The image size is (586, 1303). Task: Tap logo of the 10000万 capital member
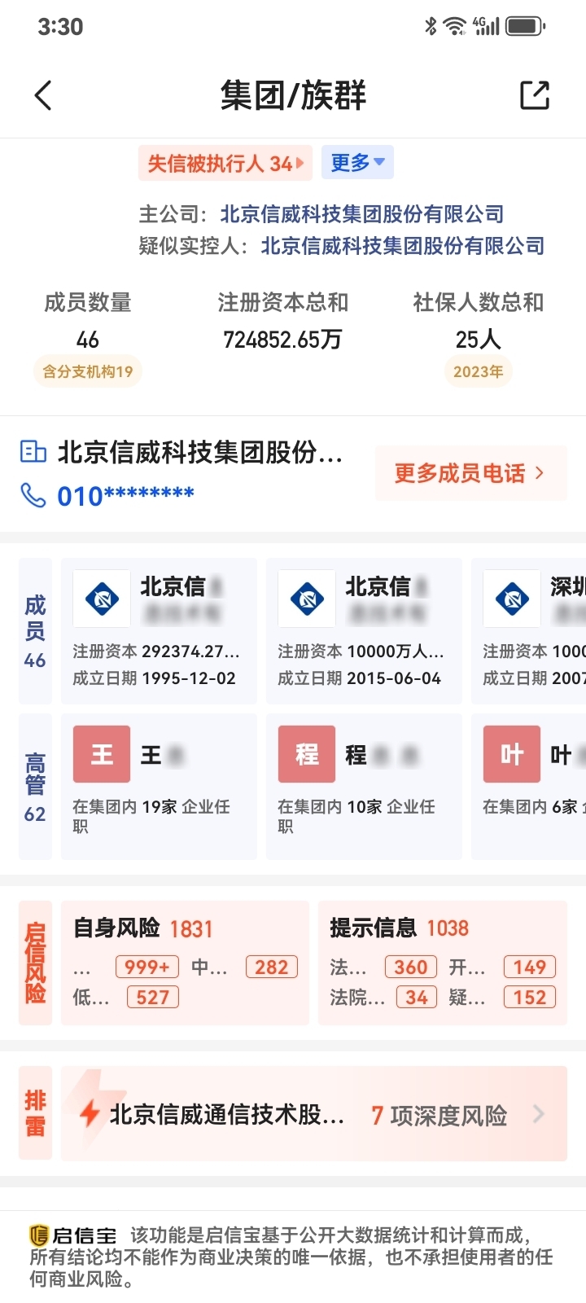pos(307,599)
